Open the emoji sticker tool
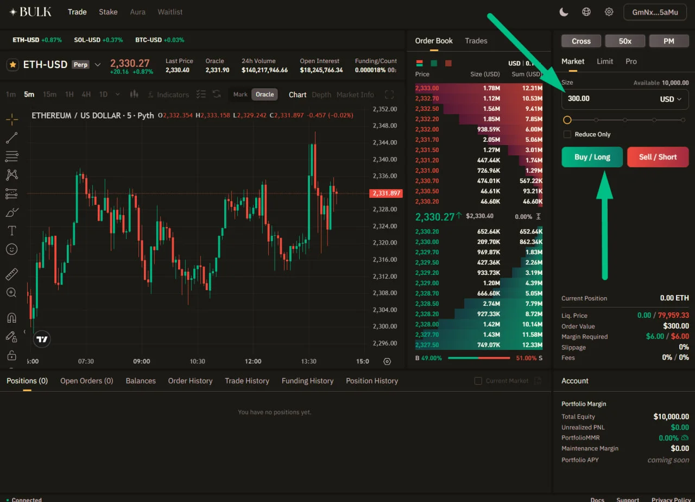 (11, 249)
